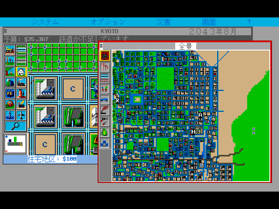This screenshot has height=209, width=279.
Task: Select the airport airplane tool
Action: [x=21, y=115]
